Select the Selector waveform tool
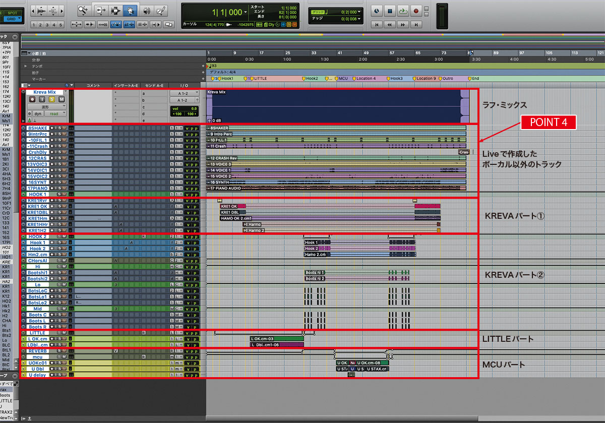 click(116, 10)
